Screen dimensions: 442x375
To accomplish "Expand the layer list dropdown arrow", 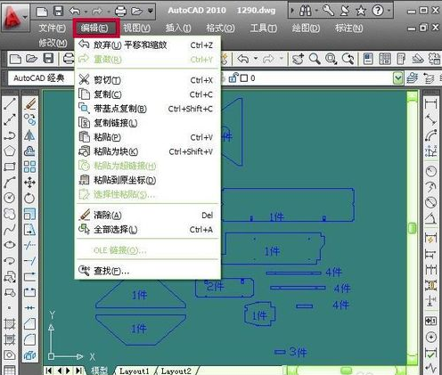I will point(398,78).
